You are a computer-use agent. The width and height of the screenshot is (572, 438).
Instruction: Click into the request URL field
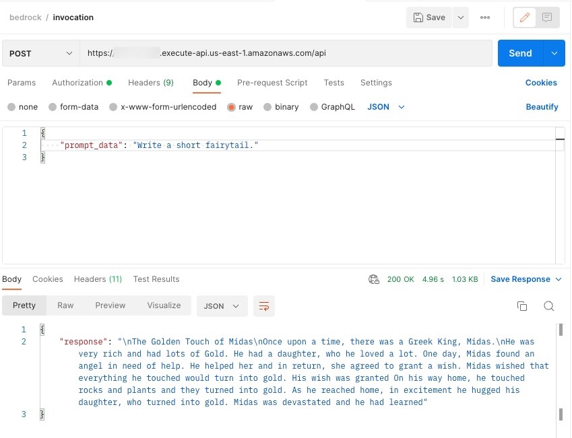[x=286, y=53]
